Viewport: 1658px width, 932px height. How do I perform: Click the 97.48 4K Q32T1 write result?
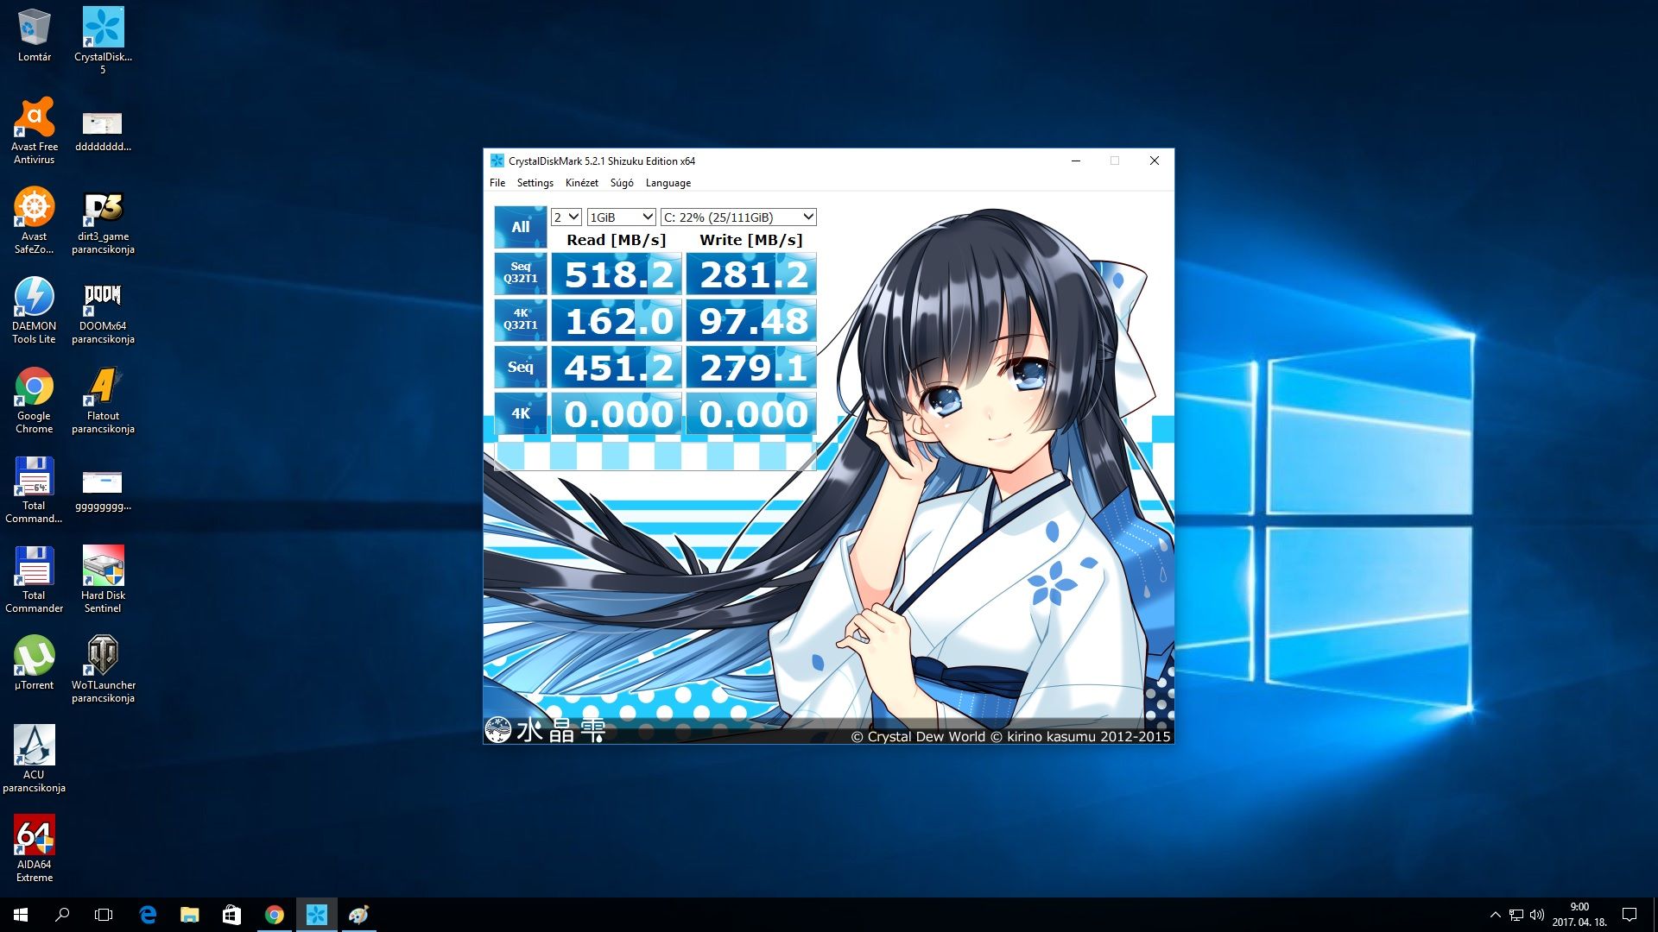tap(751, 321)
